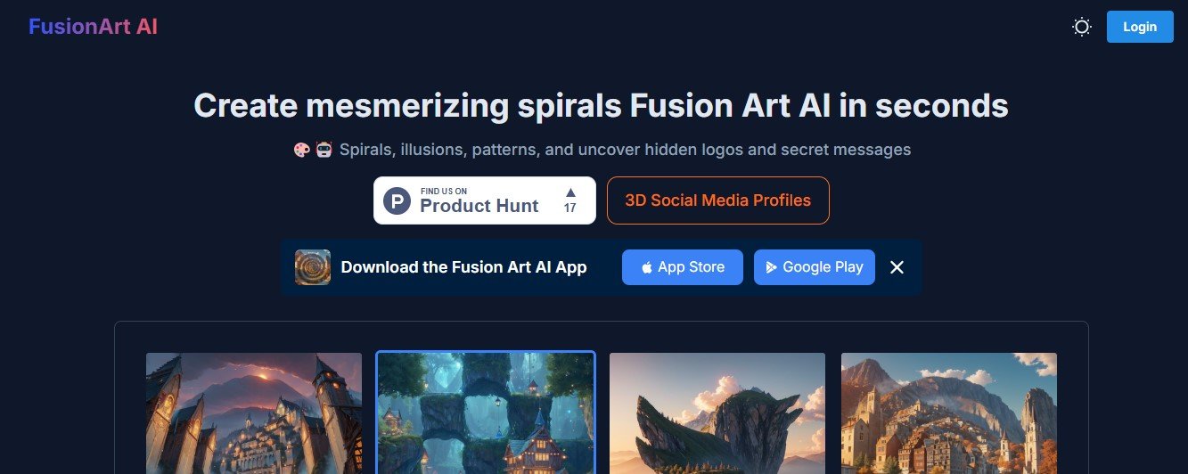This screenshot has height=474, width=1188.
Task: Open the Find us on Product Hunt badge
Action: point(485,200)
